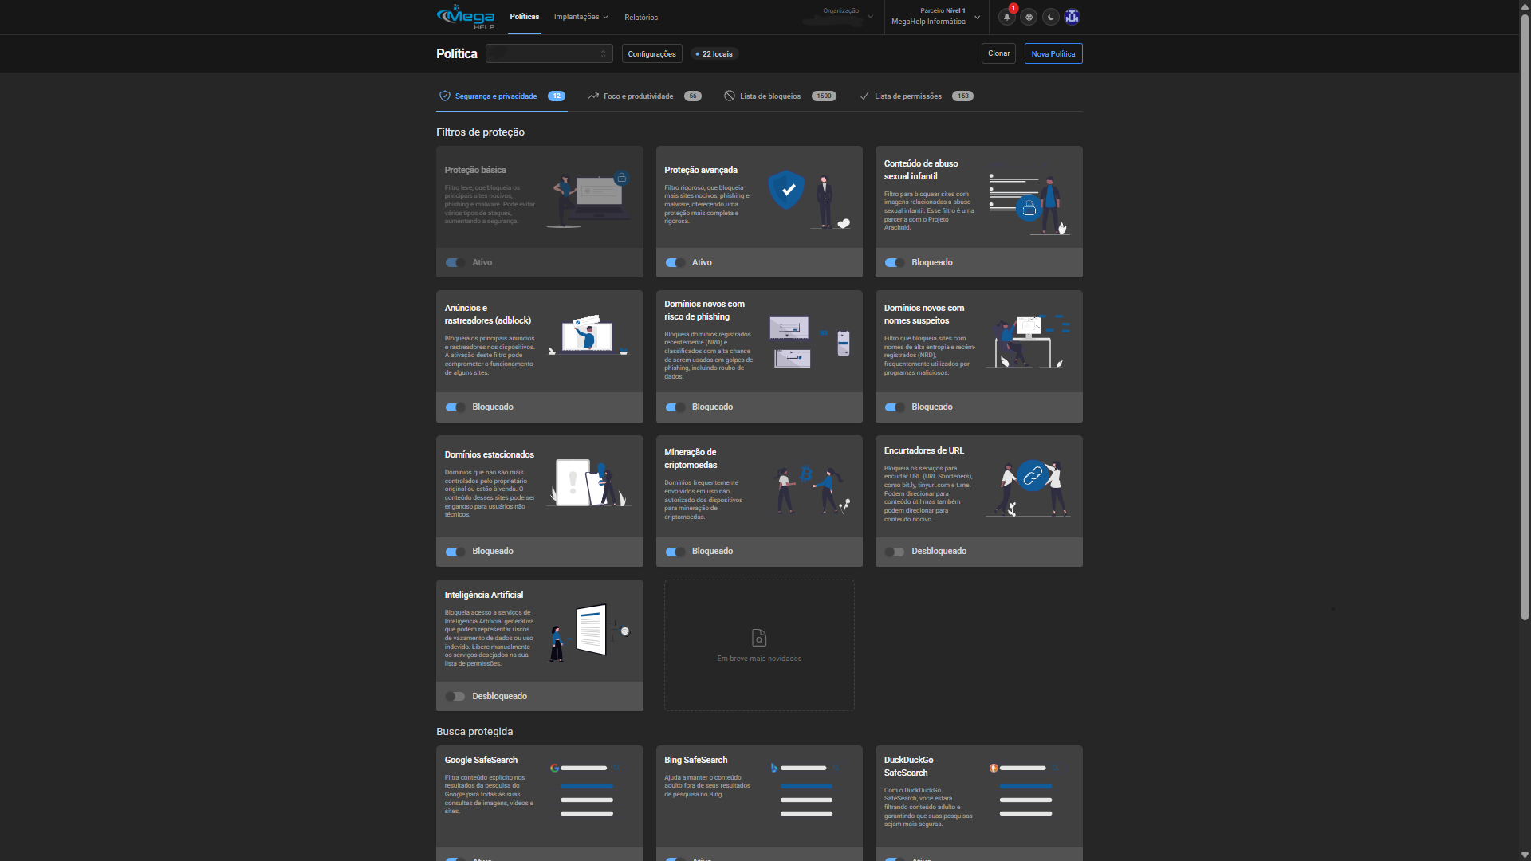Click the Clonar button
Image resolution: width=1531 pixels, height=861 pixels.
(x=998, y=53)
